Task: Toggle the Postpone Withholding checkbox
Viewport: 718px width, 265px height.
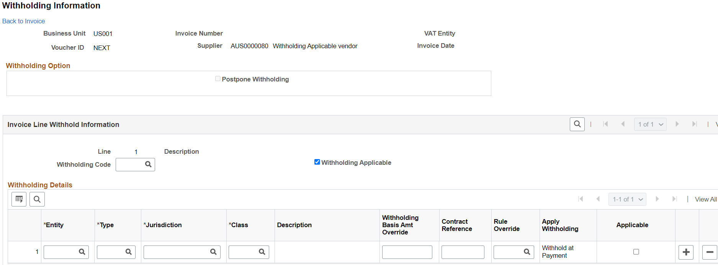Action: click(218, 79)
